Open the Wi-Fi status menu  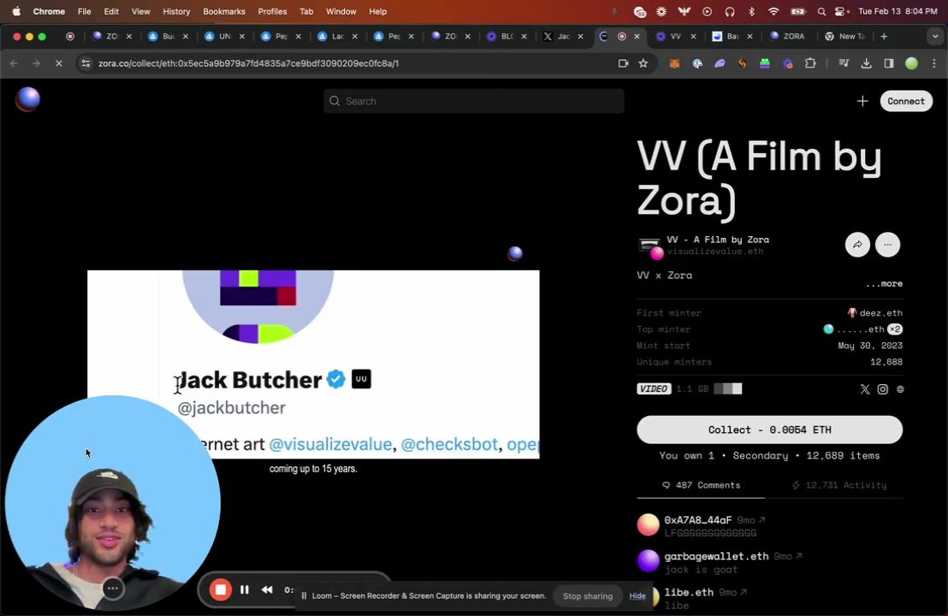(773, 11)
